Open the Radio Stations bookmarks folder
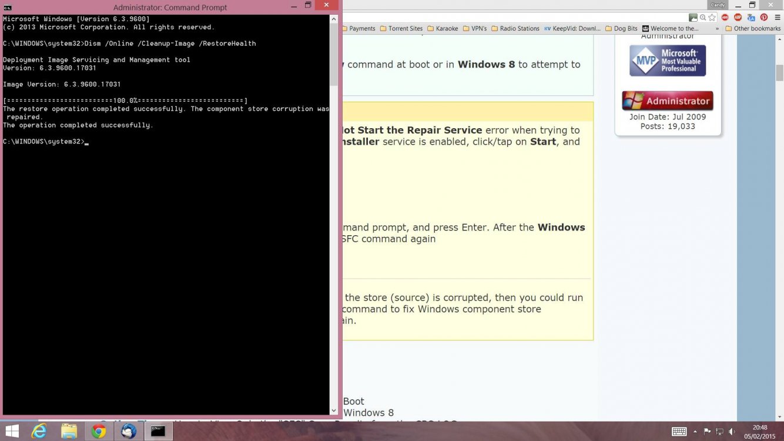Screen dimensions: 784x441 (515, 28)
